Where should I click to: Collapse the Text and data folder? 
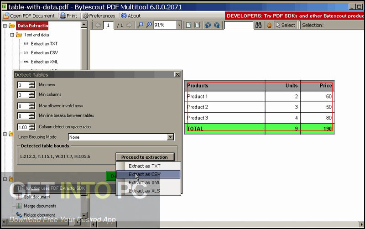(12, 35)
